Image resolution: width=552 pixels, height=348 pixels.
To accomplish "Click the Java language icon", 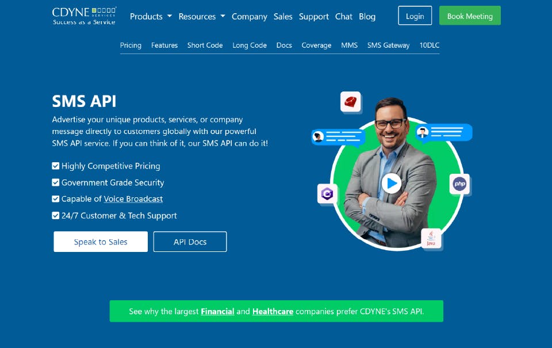I will 431,239.
